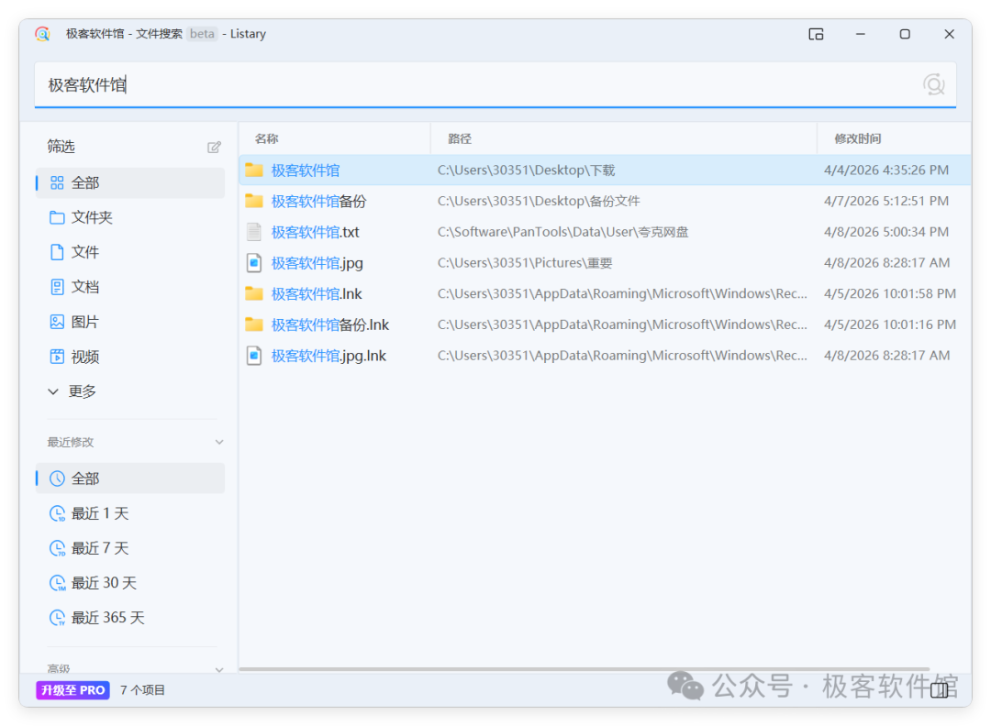Screen dimensions: 991x726
Task: Click folder icon of 极客软件馆.lnk
Action: [254, 293]
